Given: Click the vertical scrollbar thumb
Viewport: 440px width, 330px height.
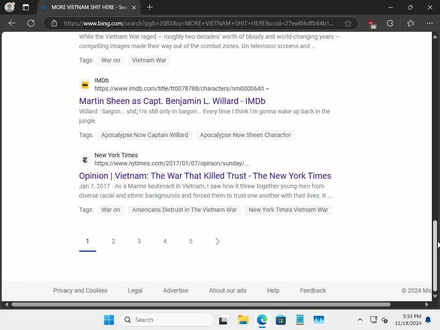Looking at the screenshot, I should tap(435, 256).
